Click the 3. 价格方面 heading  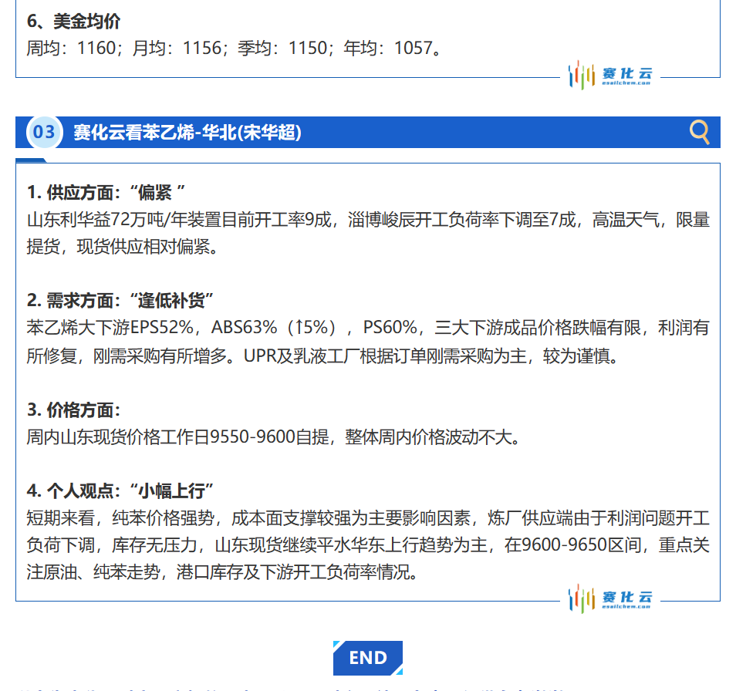(x=73, y=410)
